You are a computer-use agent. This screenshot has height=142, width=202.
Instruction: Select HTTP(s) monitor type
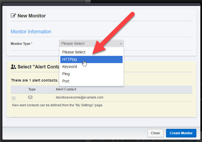[91, 59]
